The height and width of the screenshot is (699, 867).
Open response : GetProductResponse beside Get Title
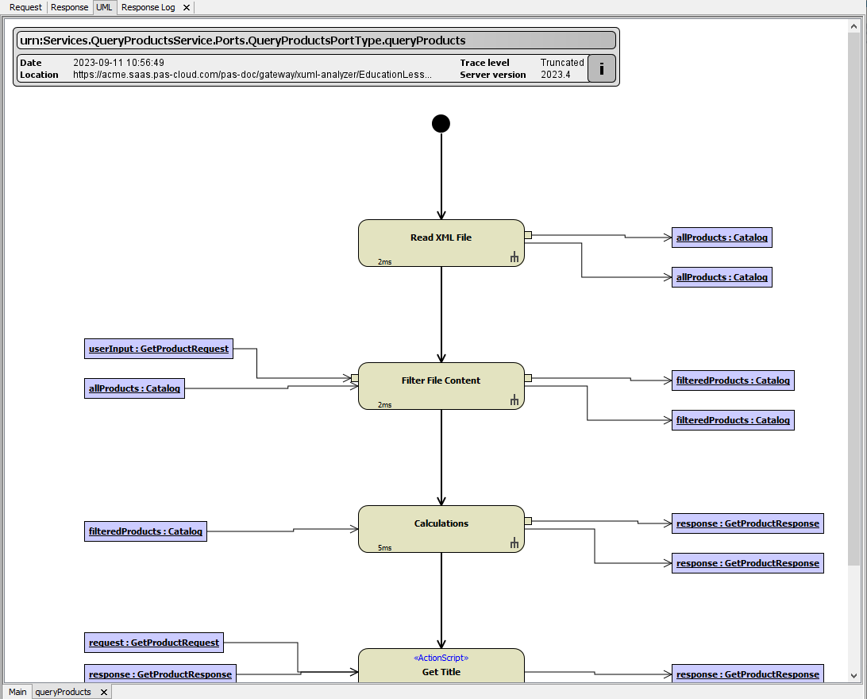pyautogui.click(x=747, y=674)
